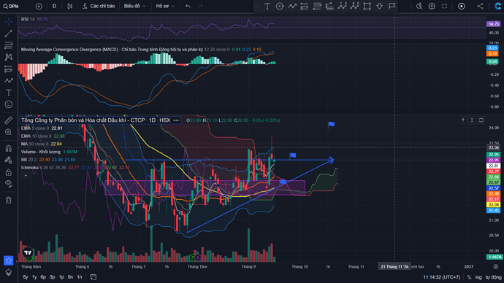Open chart settings gear
Image resolution: width=504 pixels, height=283 pixels.
point(432,6)
